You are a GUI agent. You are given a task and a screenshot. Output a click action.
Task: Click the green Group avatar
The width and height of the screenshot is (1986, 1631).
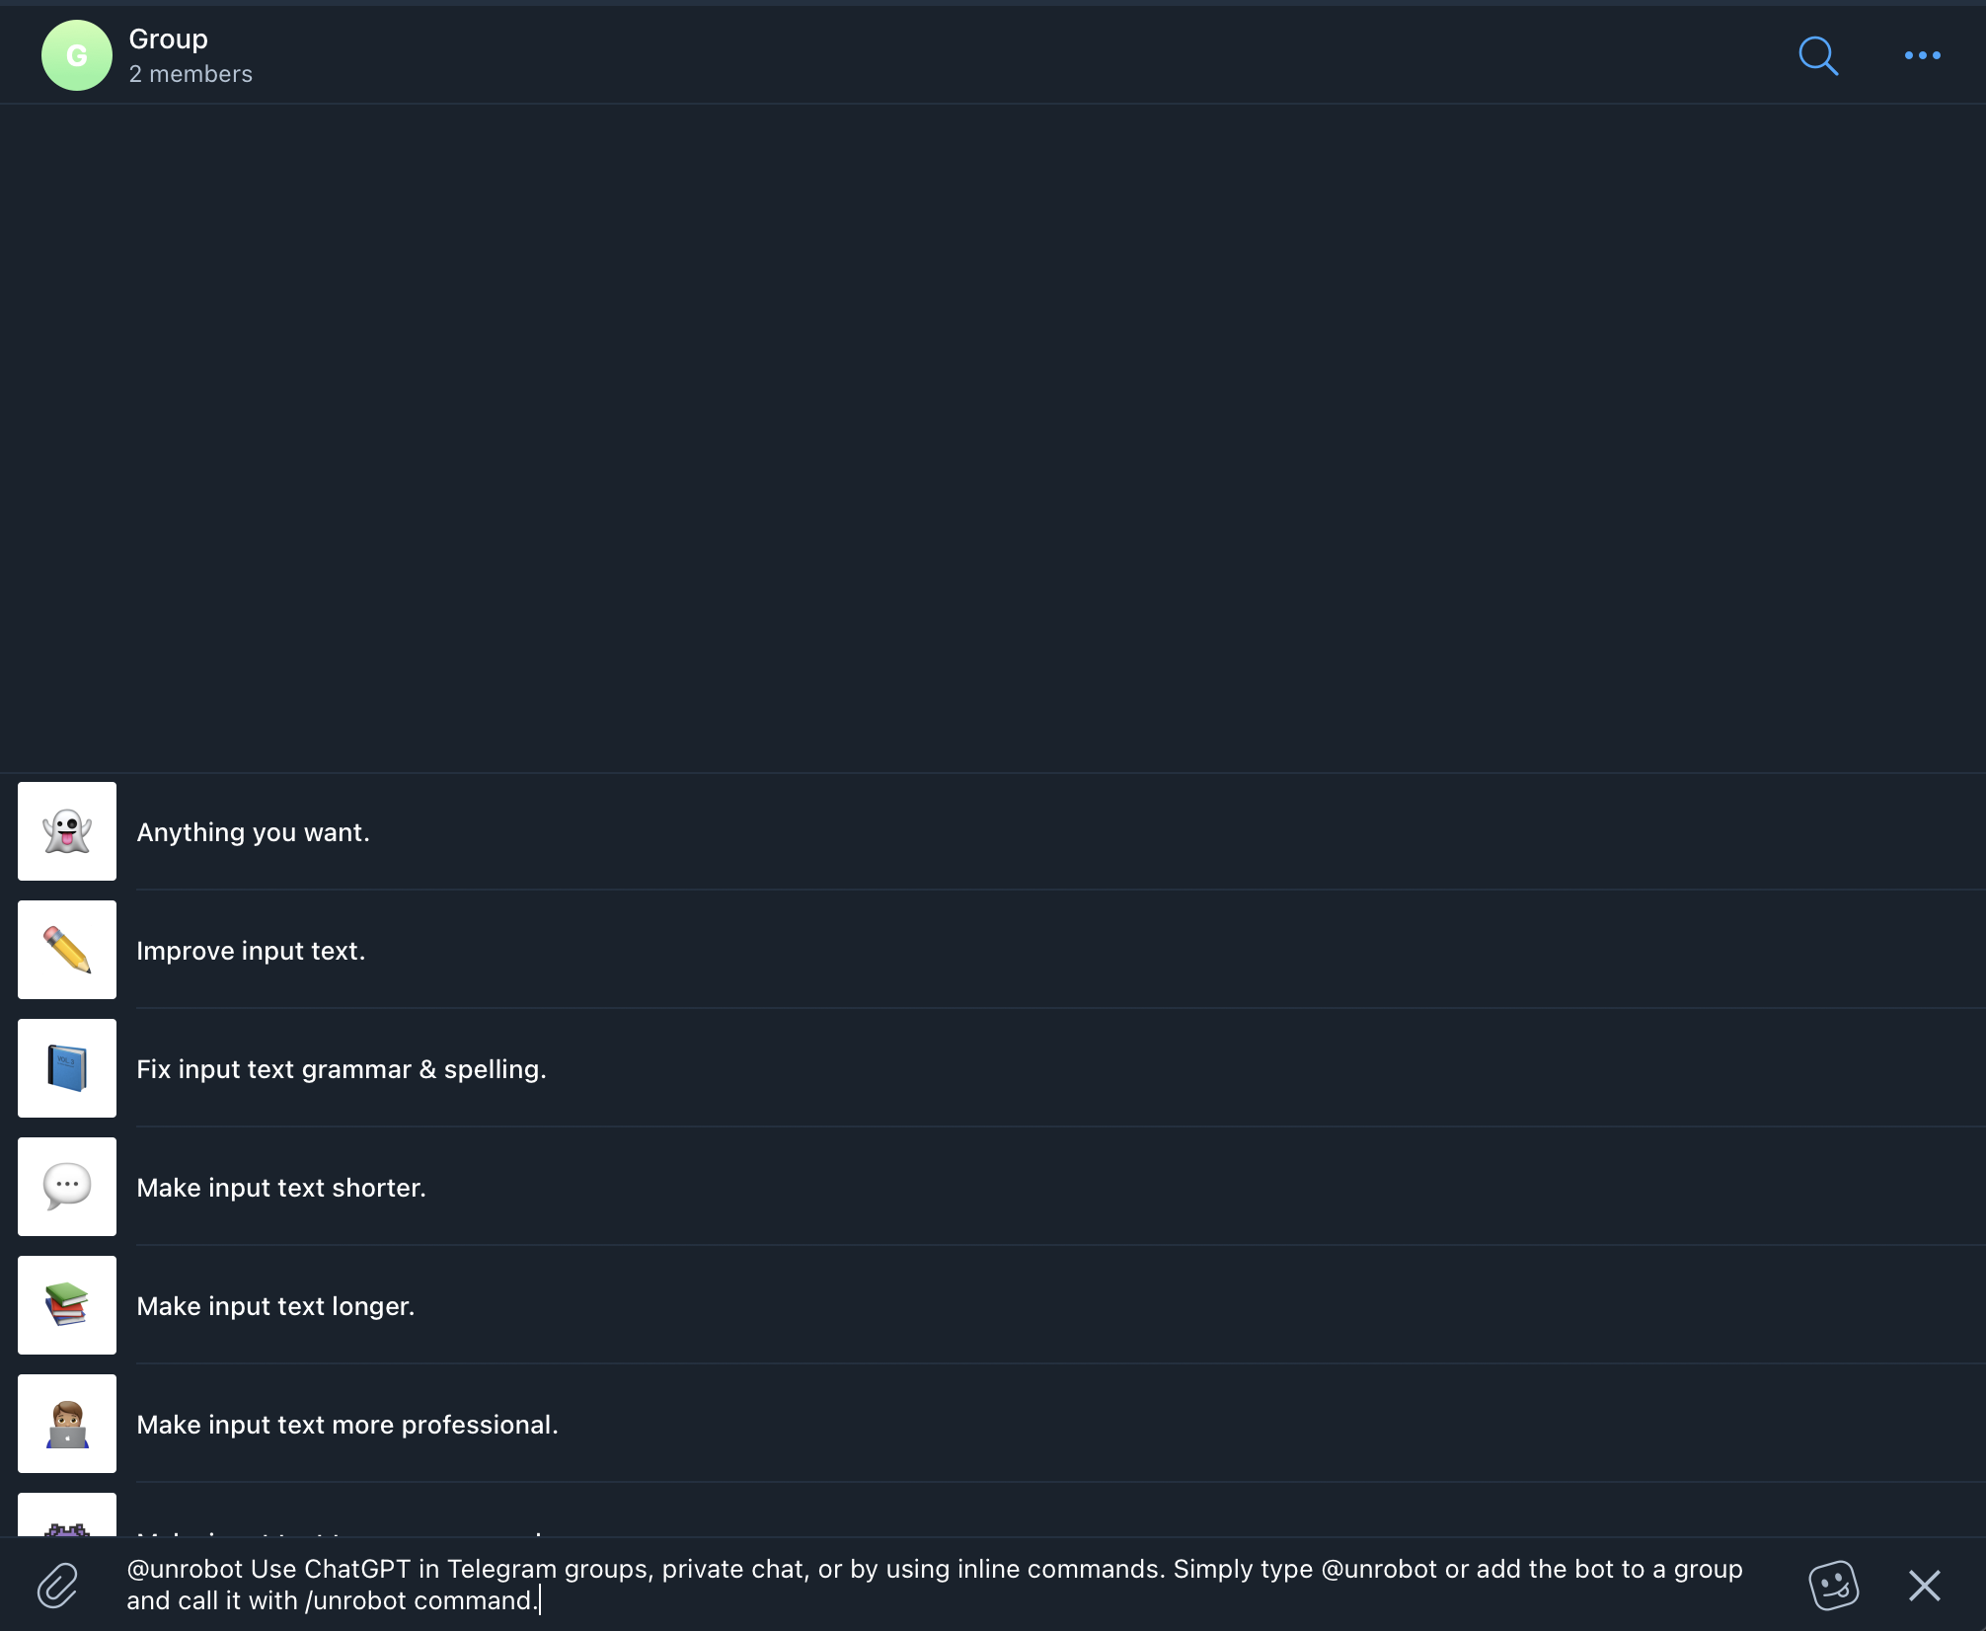pos(77,55)
